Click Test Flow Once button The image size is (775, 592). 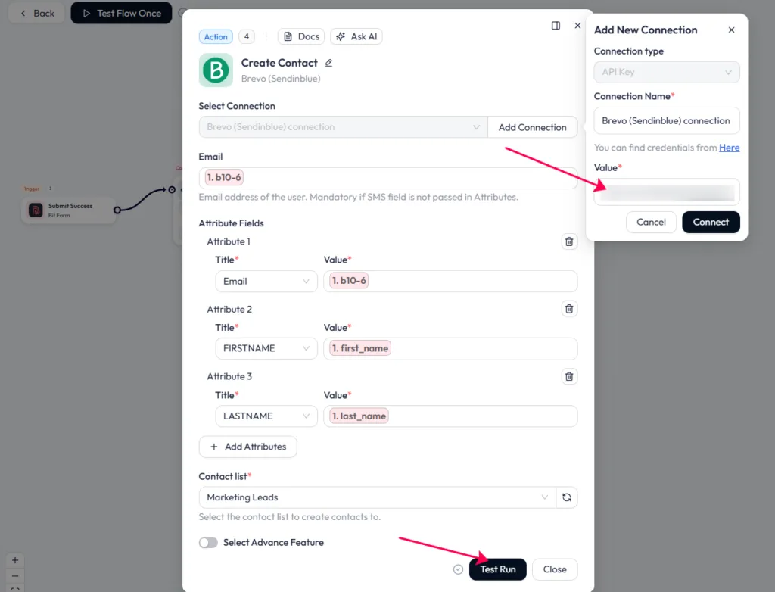121,13
